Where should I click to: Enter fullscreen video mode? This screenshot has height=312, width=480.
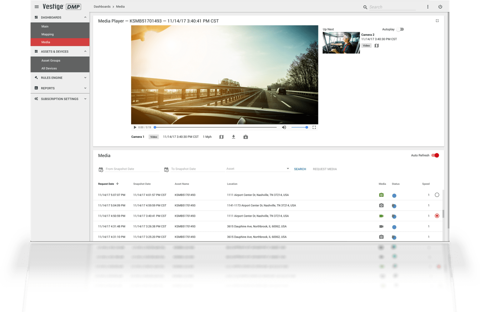tap(314, 127)
